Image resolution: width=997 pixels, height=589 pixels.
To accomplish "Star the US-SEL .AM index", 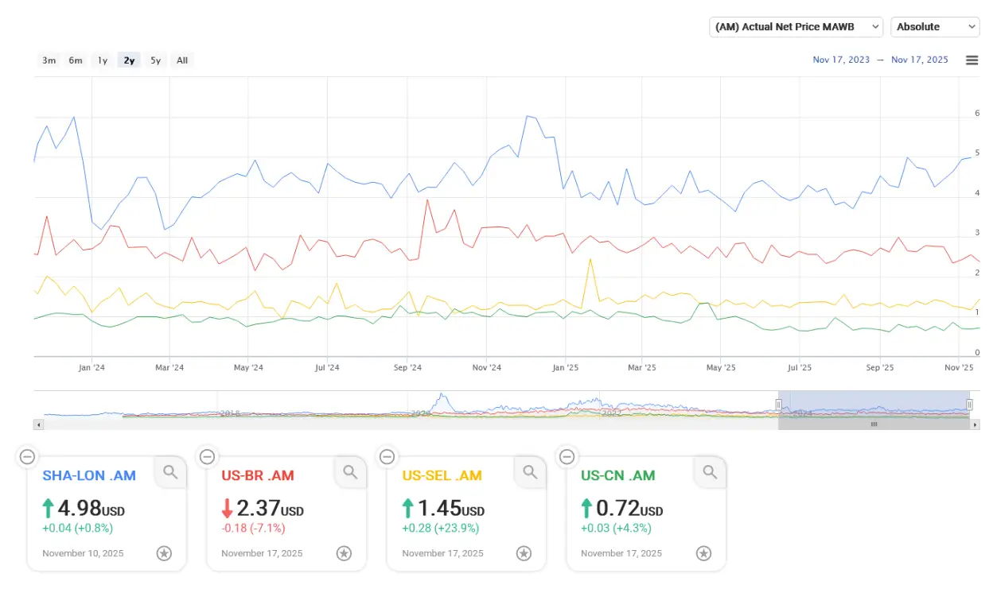I will pyautogui.click(x=524, y=553).
